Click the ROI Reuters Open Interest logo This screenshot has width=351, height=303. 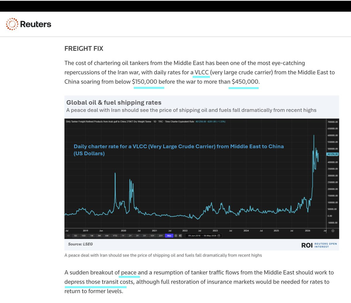click(x=319, y=245)
